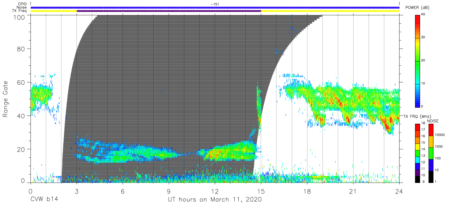The width and height of the screenshot is (449, 207).
Task: Click the 15 hour tick label on x-axis
Action: pos(261,191)
